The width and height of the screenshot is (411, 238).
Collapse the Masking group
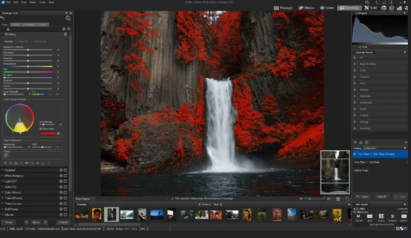(3, 34)
